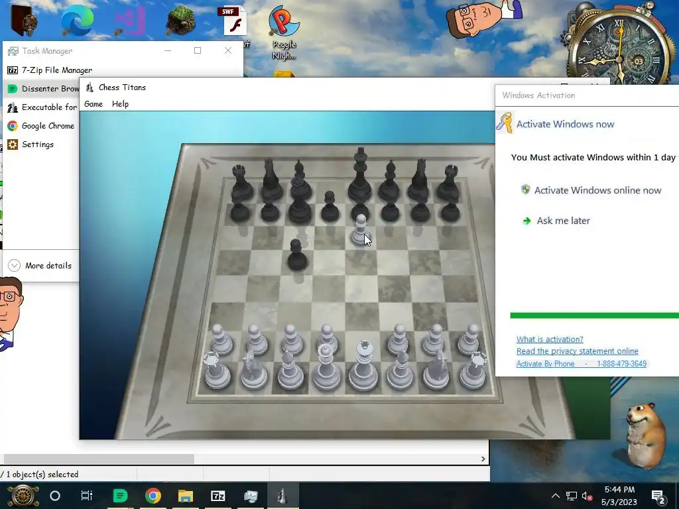Select the white king on the board

tap(363, 366)
